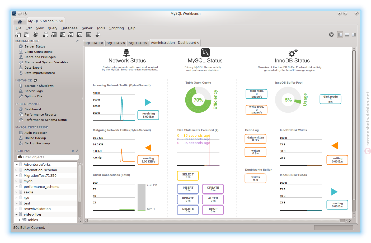Viewport: 371px width, 243px height.
Task: Click the InnoDB Buffer Pool 5% gauge
Action: (x=288, y=100)
